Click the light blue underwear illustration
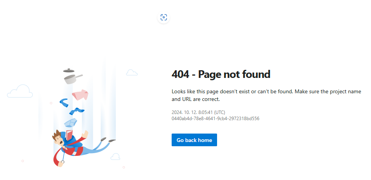The image size is (371, 180). tap(70, 123)
